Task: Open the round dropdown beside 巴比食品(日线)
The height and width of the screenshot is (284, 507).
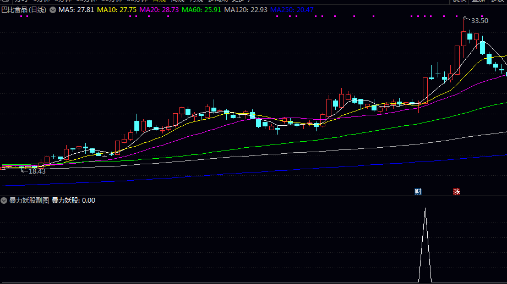Action: [x=53, y=10]
